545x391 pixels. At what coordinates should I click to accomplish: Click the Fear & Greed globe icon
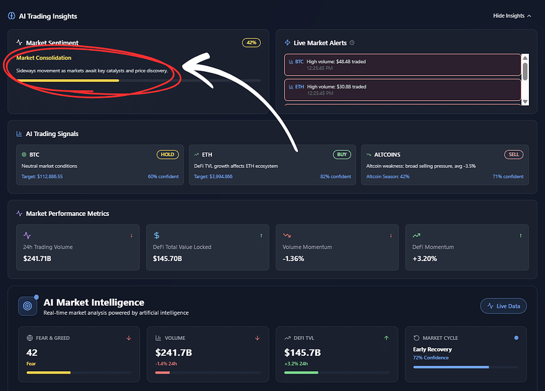(x=30, y=338)
